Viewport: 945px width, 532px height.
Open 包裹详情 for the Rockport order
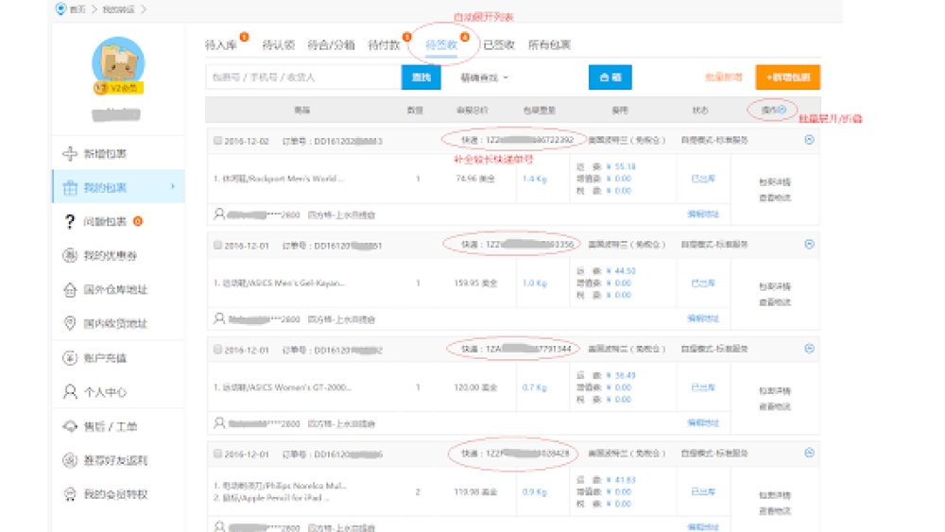[775, 182]
